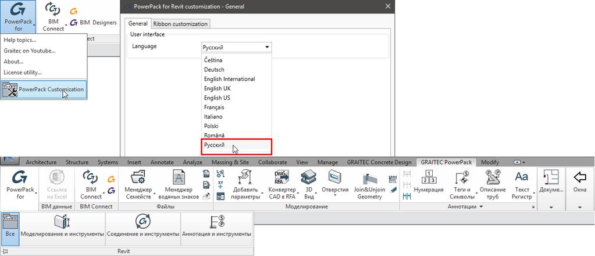Viewport: 595px width, 256px height.
Task: Click the Менеджер Семейств folder icon
Action: click(137, 177)
